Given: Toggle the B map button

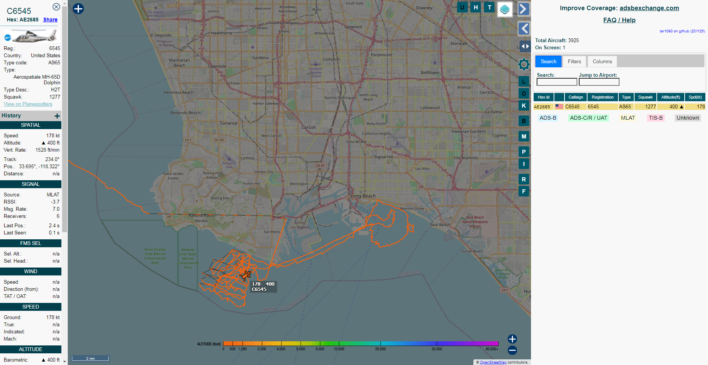Looking at the screenshot, I should (x=524, y=121).
